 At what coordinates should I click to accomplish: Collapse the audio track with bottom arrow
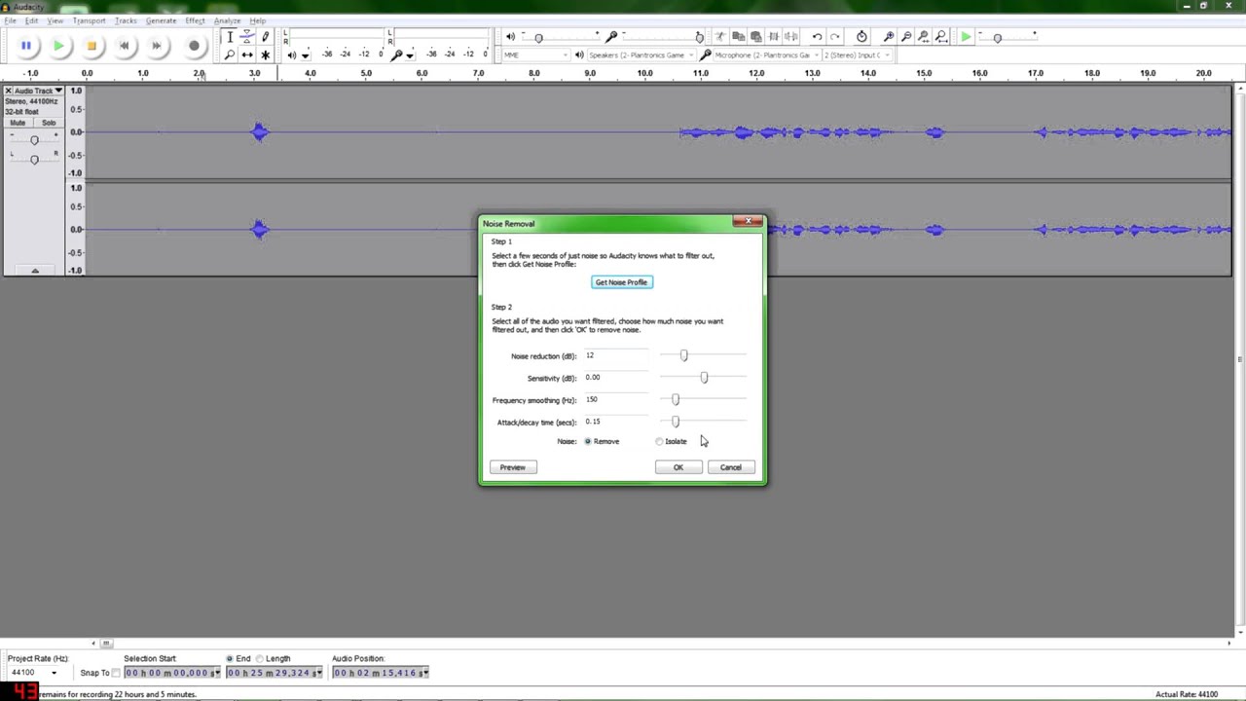(x=34, y=271)
